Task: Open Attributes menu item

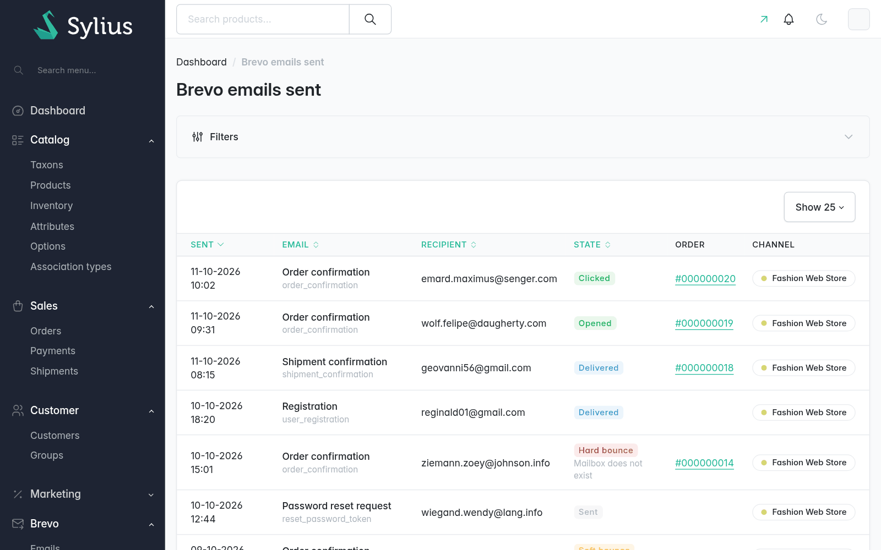Action: pyautogui.click(x=52, y=227)
